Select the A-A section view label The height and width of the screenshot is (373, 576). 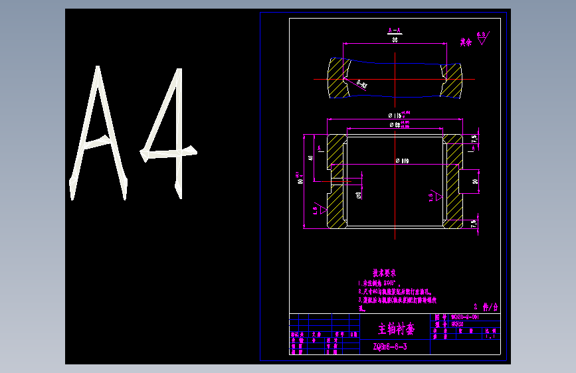[395, 31]
